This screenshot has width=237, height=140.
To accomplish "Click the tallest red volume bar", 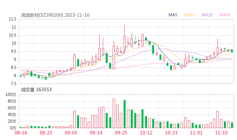I will 114,113.
